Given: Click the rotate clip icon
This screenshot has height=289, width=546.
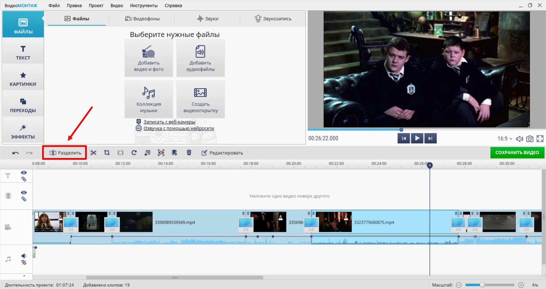Looking at the screenshot, I should (134, 153).
